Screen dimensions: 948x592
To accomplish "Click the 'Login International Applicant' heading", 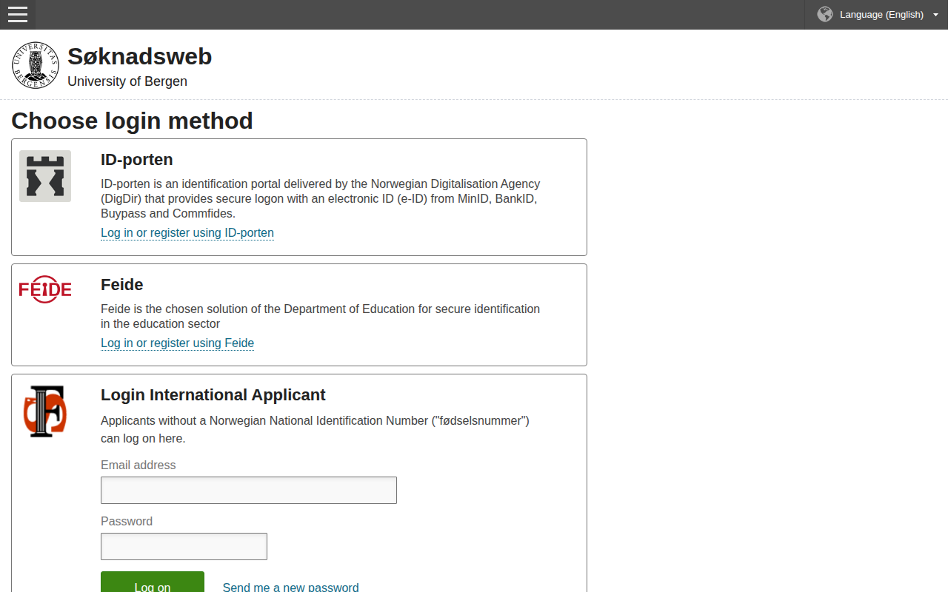I will (213, 395).
